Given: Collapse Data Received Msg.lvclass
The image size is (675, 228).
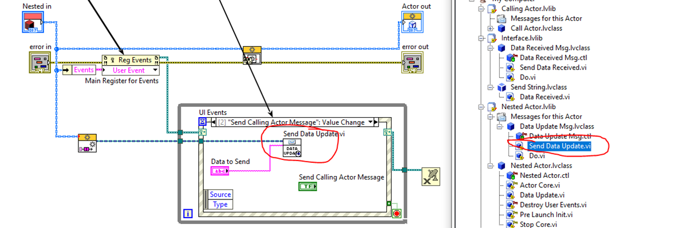Looking at the screenshot, I should [x=490, y=48].
